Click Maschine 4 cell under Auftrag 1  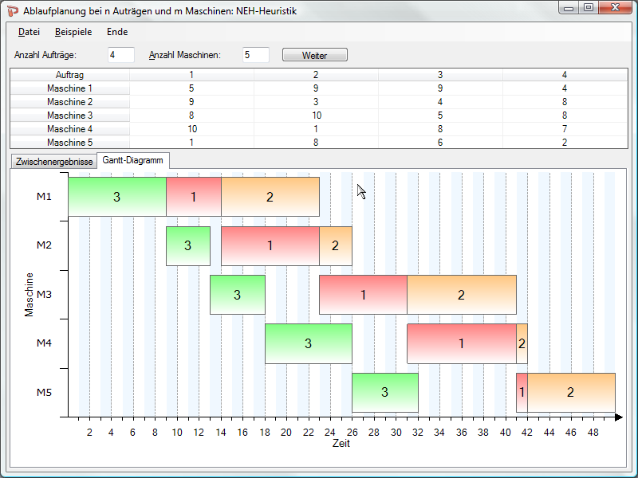point(191,129)
